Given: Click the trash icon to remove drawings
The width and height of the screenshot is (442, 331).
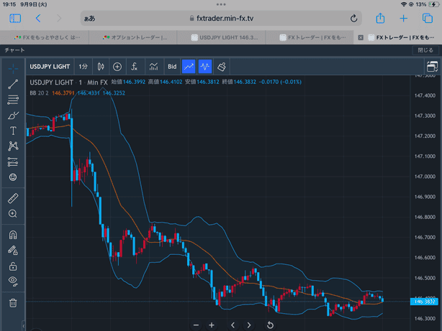Looking at the screenshot, I should tap(13, 303).
